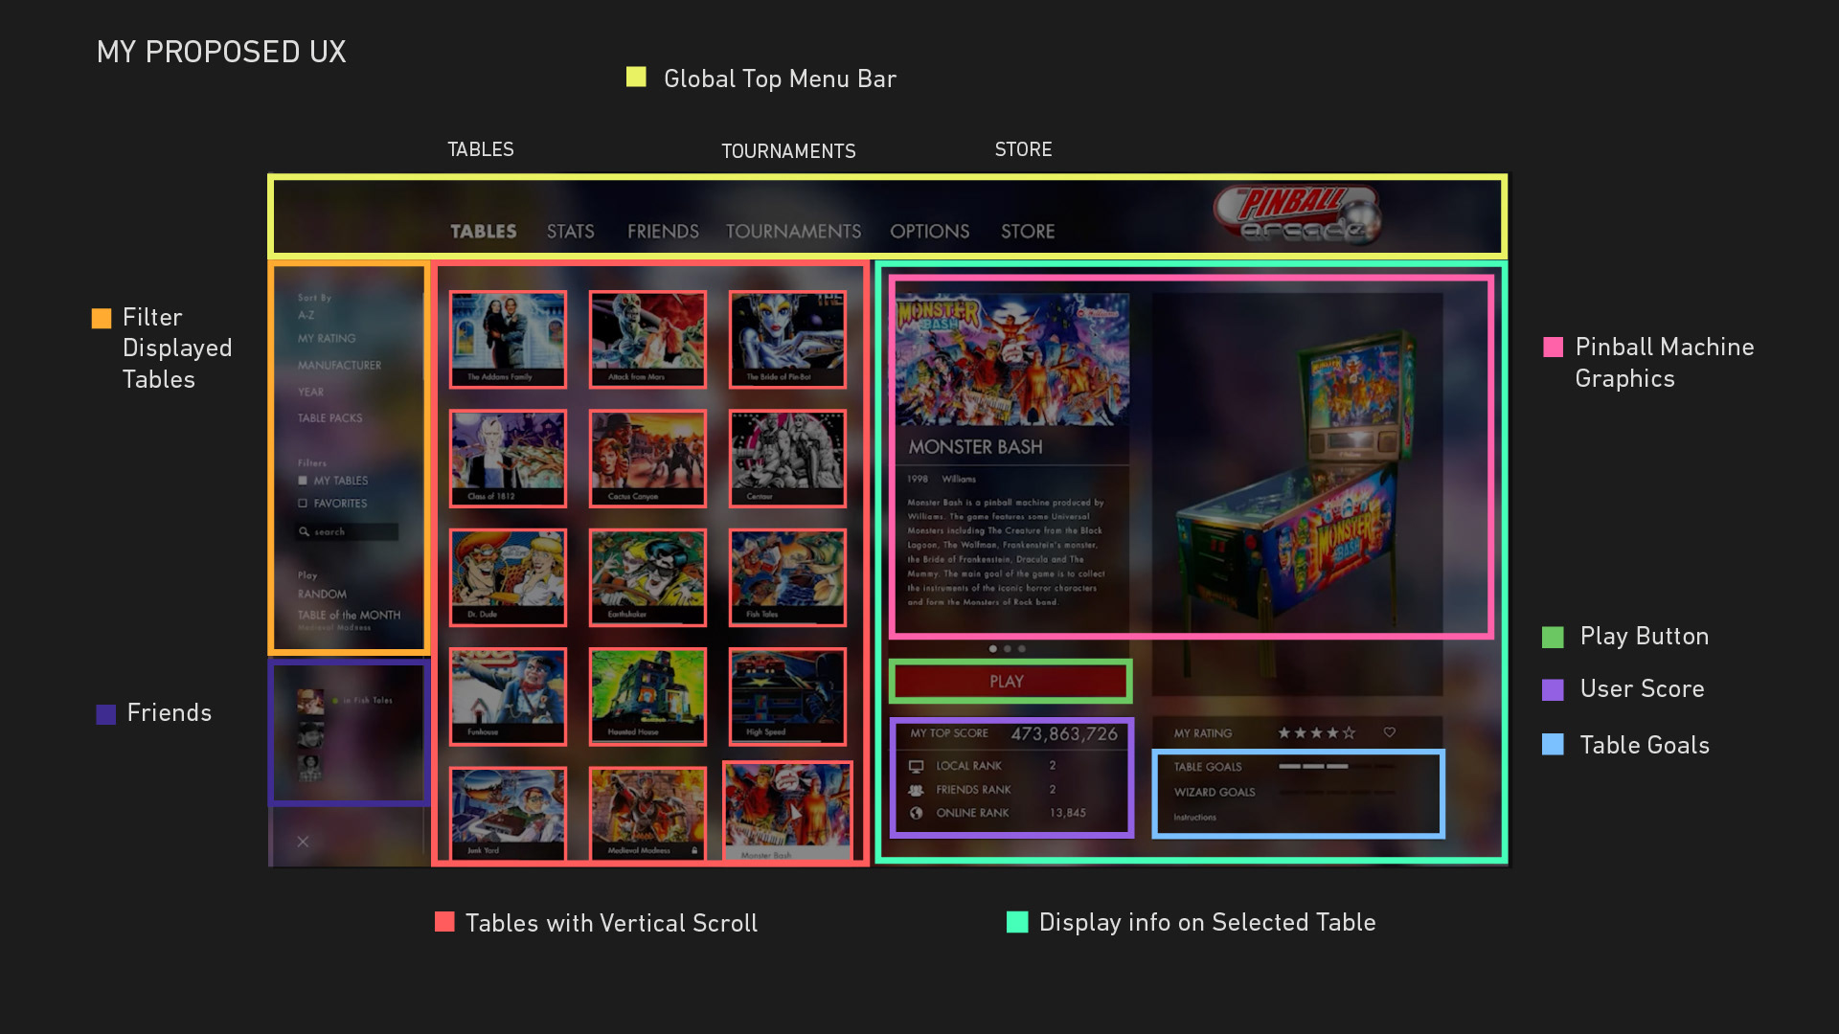The image size is (1839, 1034).
Task: Sort tables by A-Z
Action: click(x=306, y=315)
